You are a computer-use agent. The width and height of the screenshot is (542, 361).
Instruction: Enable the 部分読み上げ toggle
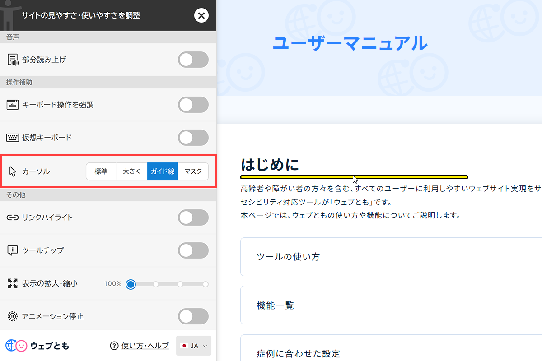pos(193,59)
